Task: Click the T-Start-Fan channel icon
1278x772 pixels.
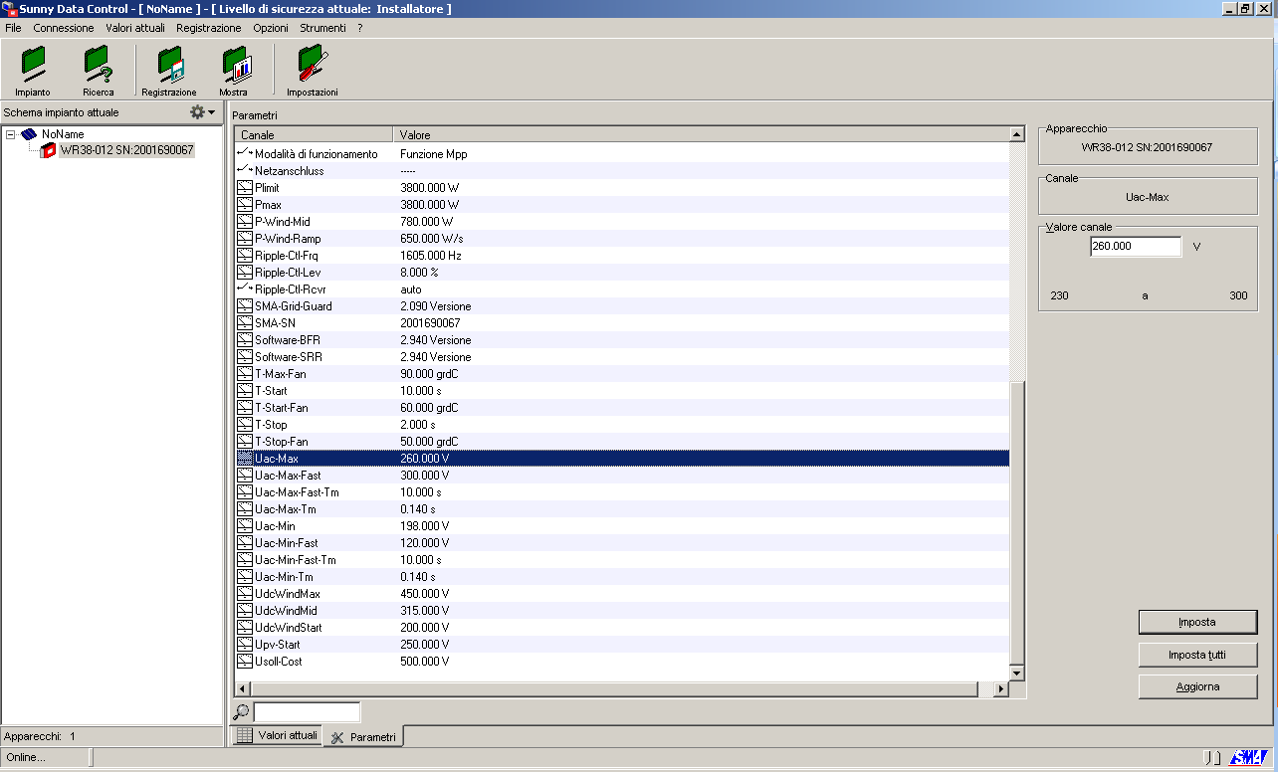Action: coord(245,408)
